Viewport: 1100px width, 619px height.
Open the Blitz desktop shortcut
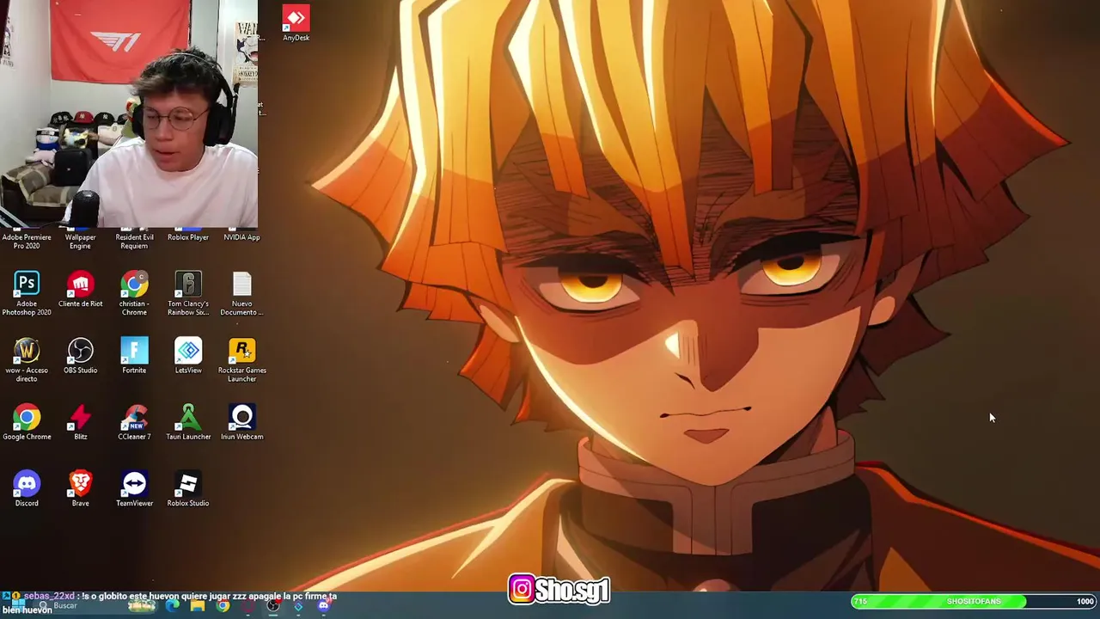point(80,423)
